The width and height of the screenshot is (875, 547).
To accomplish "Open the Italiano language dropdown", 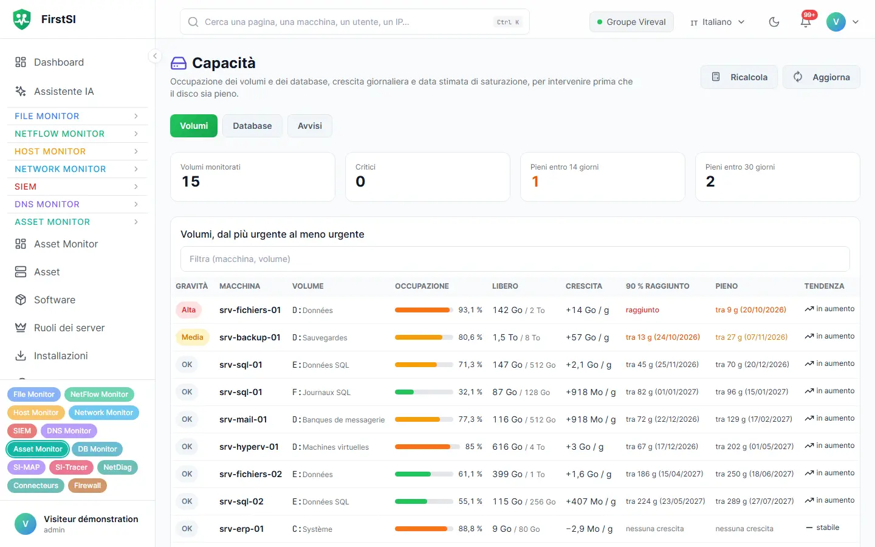I will click(717, 22).
